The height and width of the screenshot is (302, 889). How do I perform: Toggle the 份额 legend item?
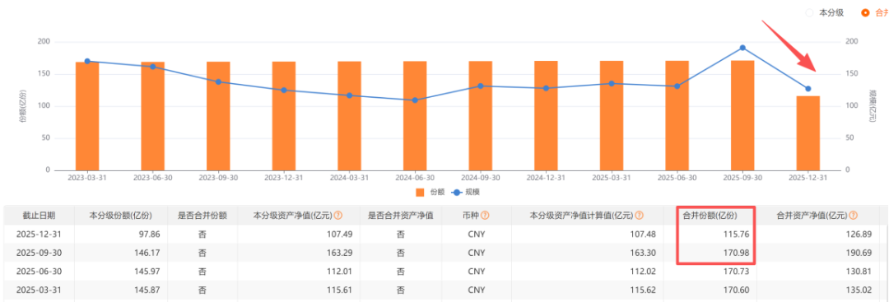pos(430,192)
